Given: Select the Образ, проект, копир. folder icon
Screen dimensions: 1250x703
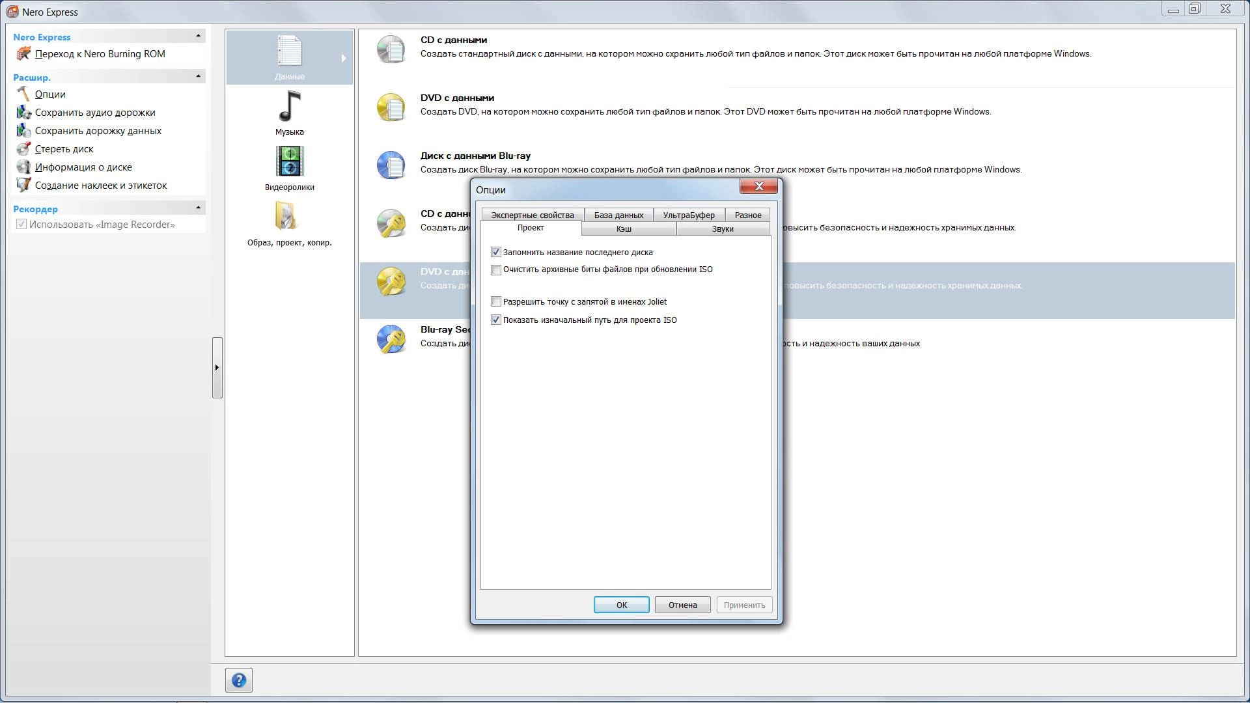Looking at the screenshot, I should pyautogui.click(x=286, y=216).
